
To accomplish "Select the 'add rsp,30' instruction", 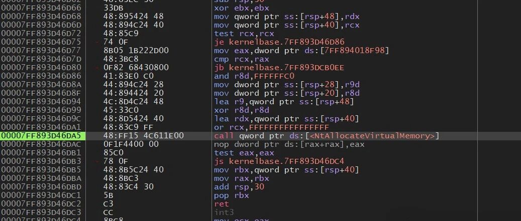I will [239, 187].
